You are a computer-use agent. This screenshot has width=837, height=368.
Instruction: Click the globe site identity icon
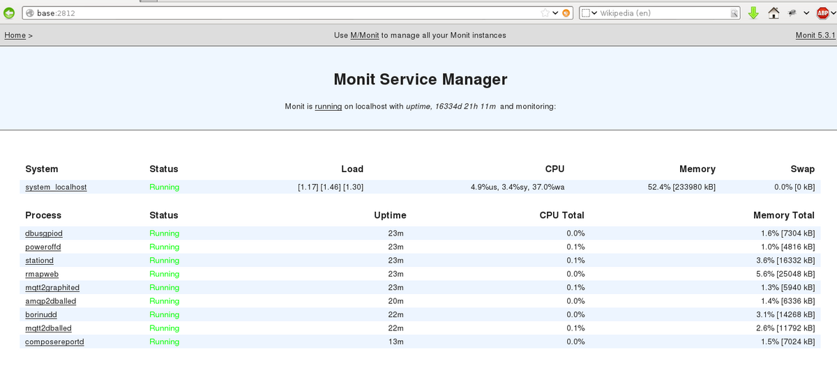click(x=30, y=13)
